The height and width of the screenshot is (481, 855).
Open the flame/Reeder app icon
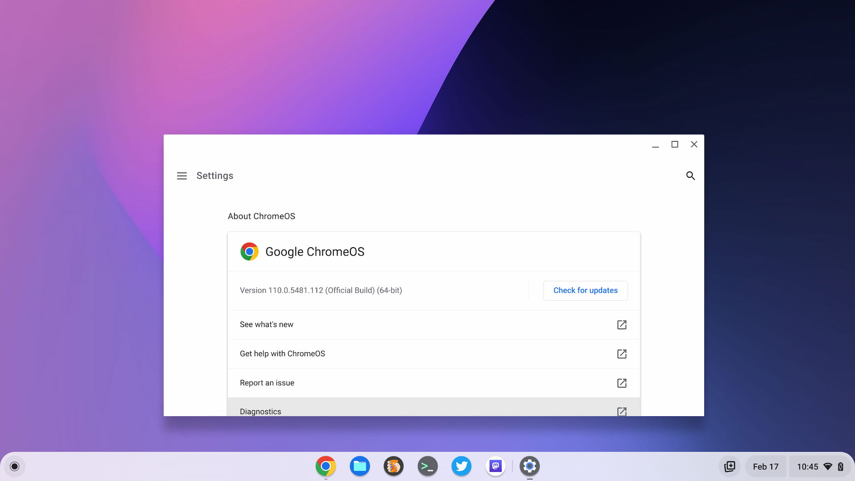point(394,466)
